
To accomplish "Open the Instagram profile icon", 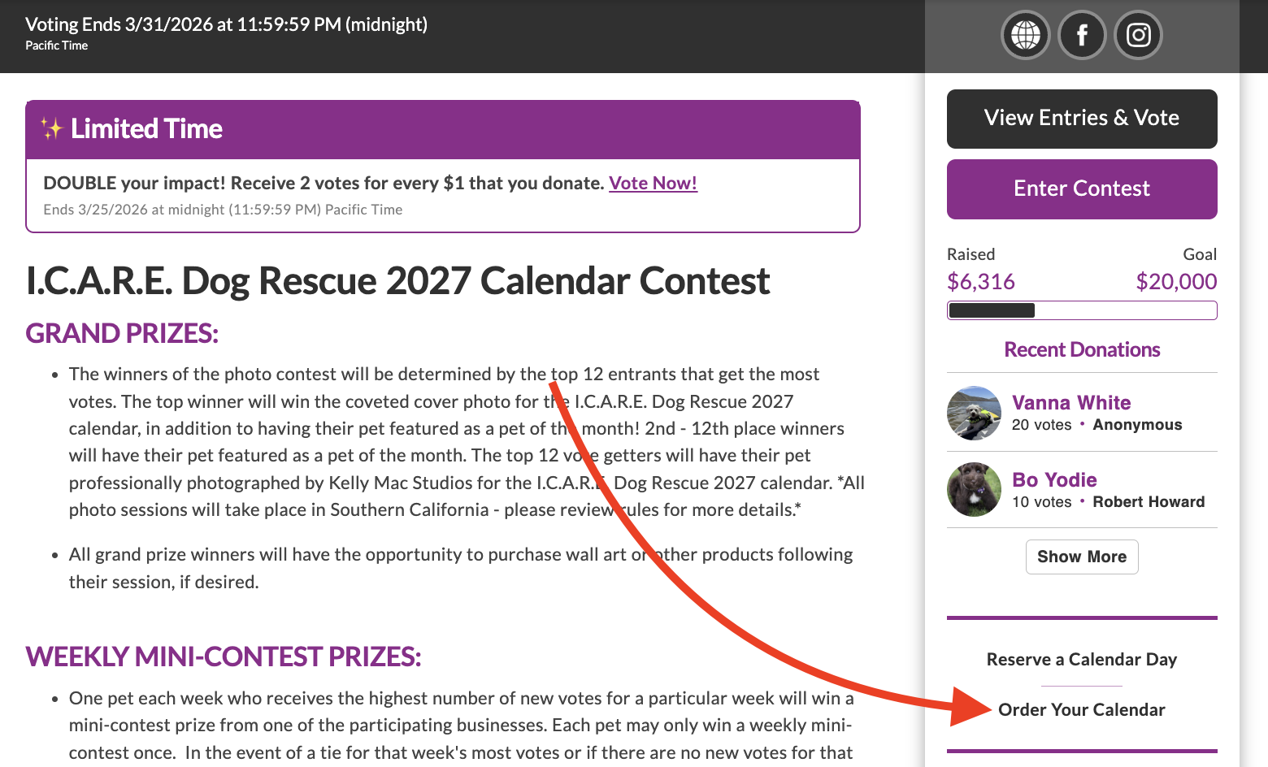I will click(1139, 35).
